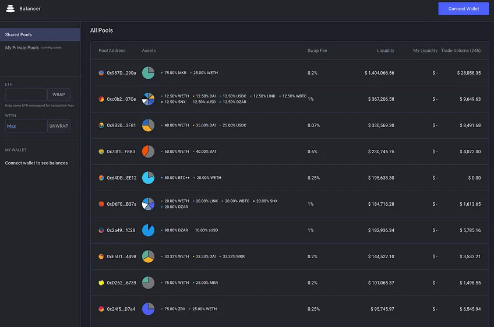494x327 pixels.
Task: Click identicon of pool 0x70f1...F8B3
Action: pyautogui.click(x=101, y=152)
